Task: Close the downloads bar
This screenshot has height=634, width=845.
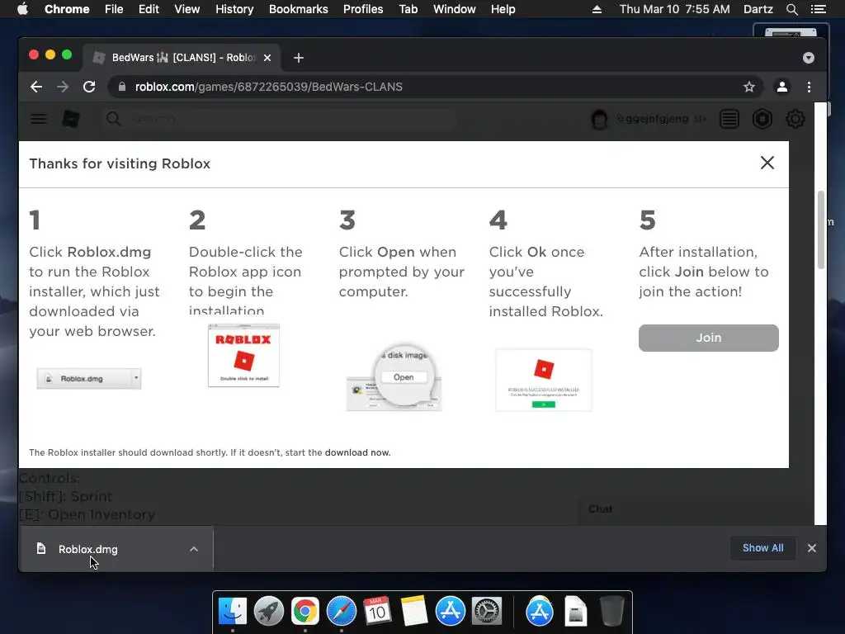Action: pyautogui.click(x=812, y=548)
